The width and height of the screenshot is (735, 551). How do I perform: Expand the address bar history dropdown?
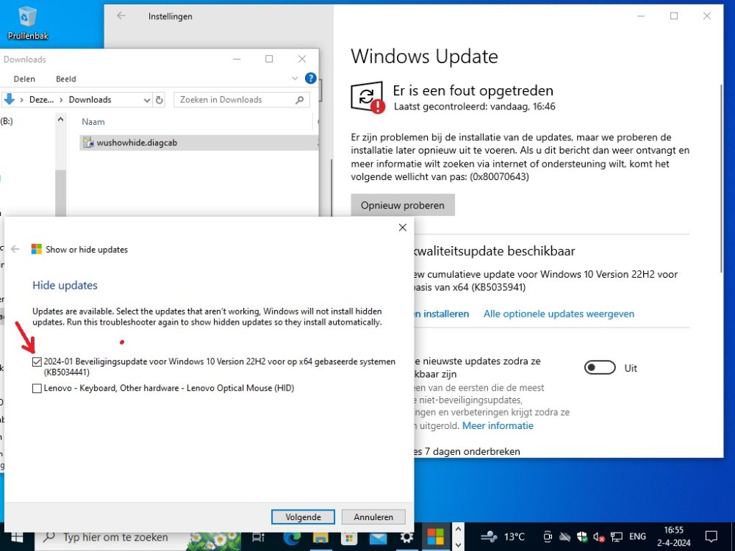[145, 100]
